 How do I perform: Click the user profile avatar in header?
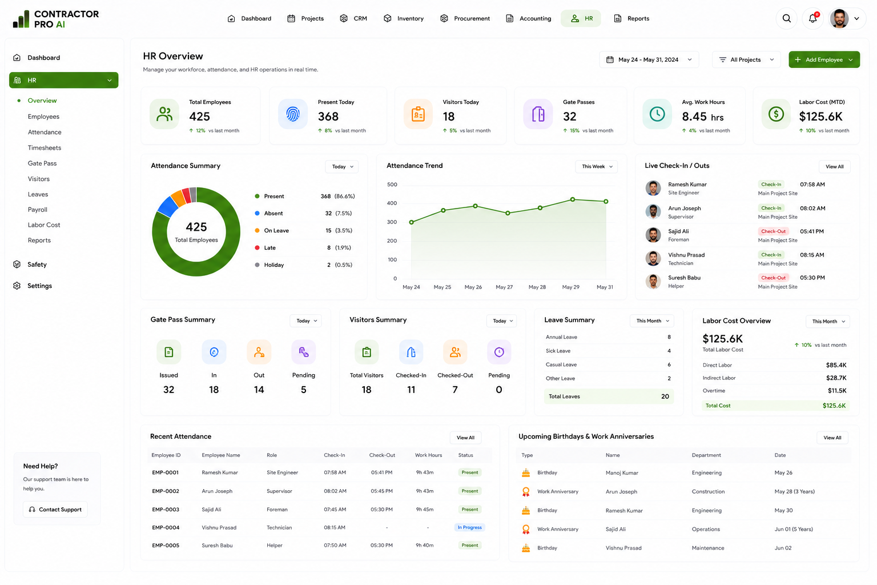(839, 18)
